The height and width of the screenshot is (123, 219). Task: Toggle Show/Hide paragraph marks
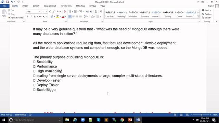(x=101, y=12)
